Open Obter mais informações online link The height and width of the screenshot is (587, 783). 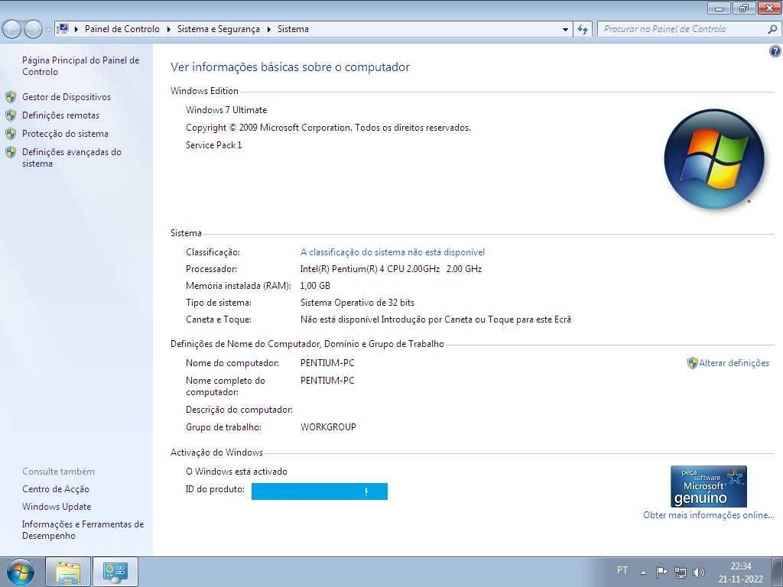click(x=709, y=515)
